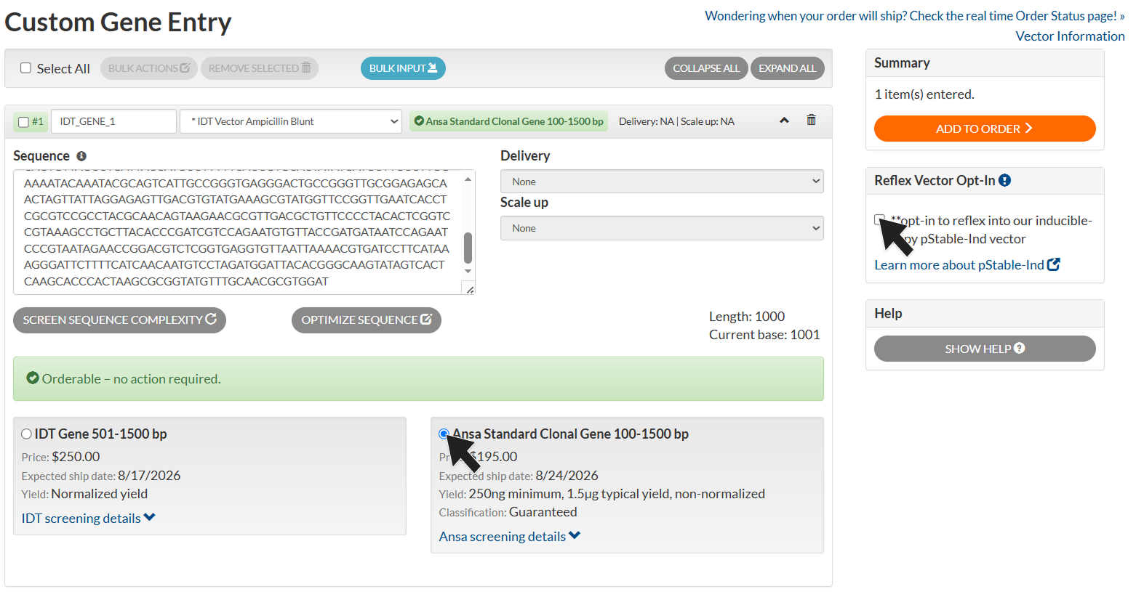Click the BULK INPUT button
The height and width of the screenshot is (597, 1144).
(x=403, y=68)
